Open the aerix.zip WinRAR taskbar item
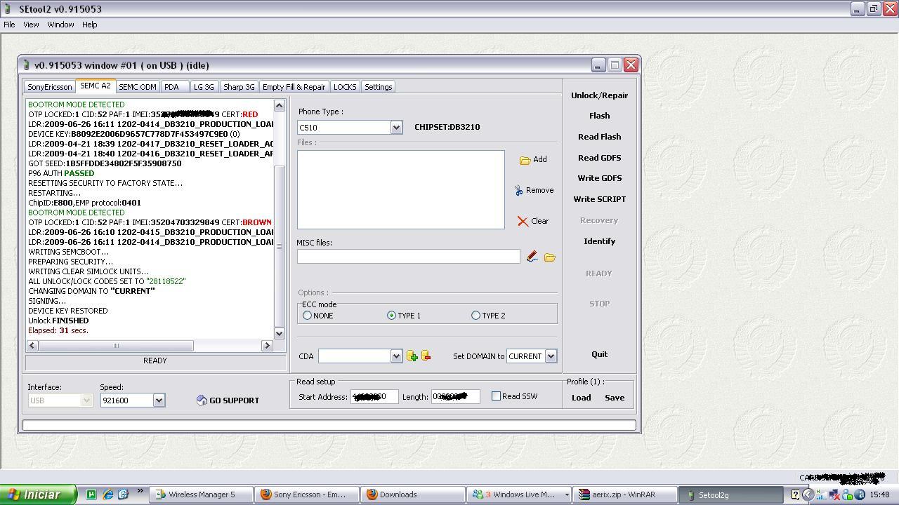 (x=624, y=494)
